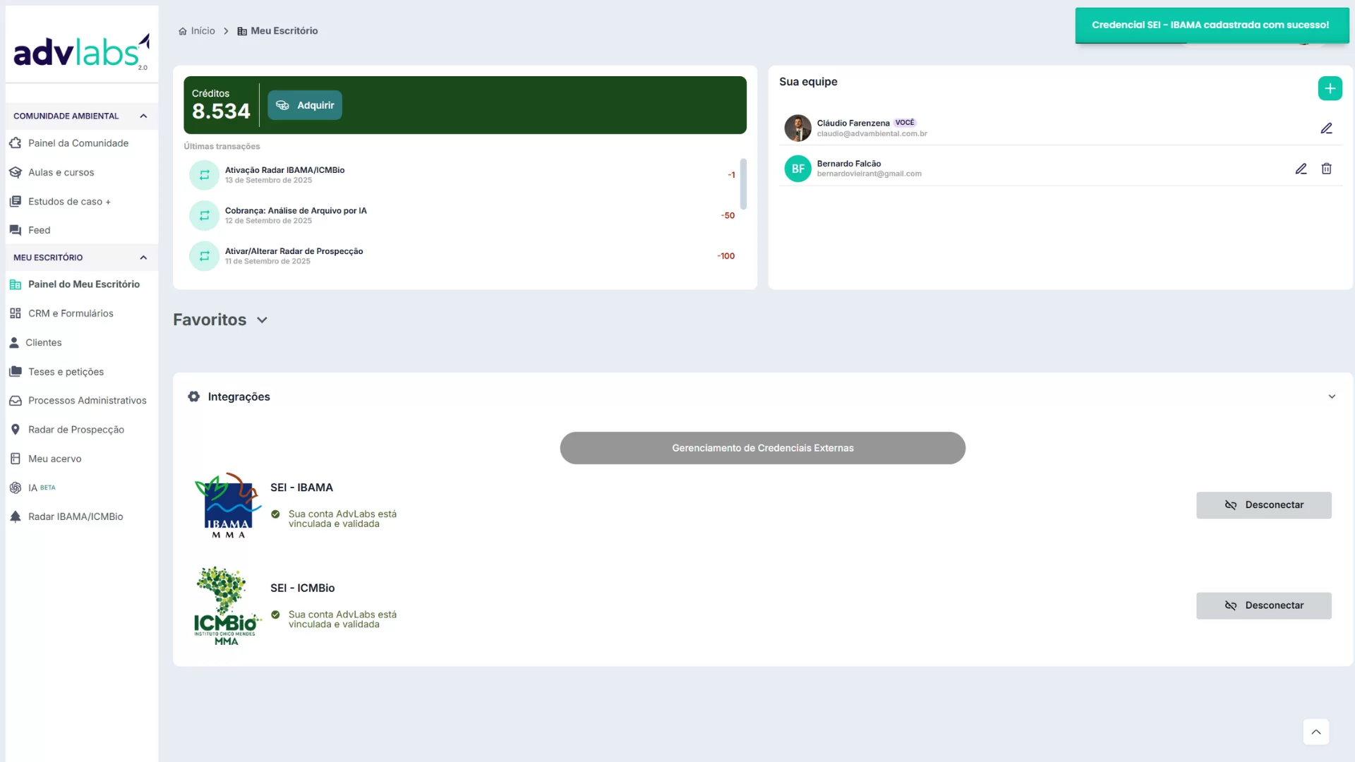The height and width of the screenshot is (762, 1355).
Task: Click scroll-to-top arrow icon at bottom right
Action: tap(1315, 732)
